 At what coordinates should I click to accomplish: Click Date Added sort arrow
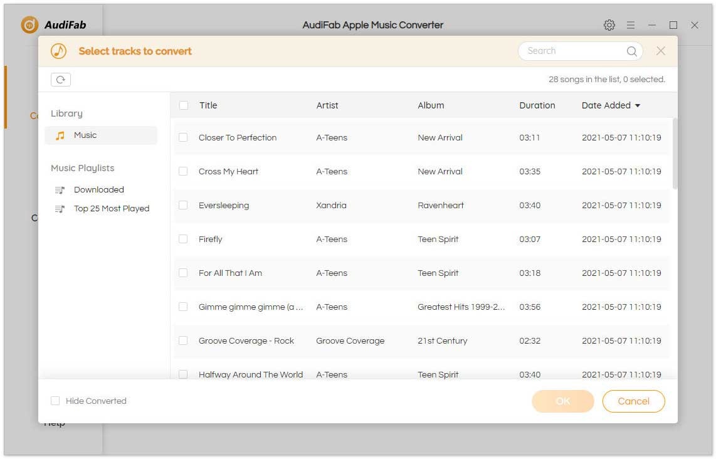tap(638, 105)
